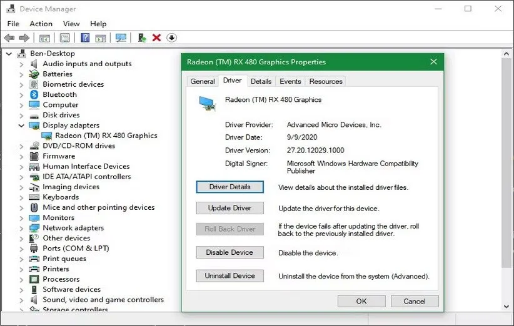Expand the Network adapters node

click(x=21, y=229)
